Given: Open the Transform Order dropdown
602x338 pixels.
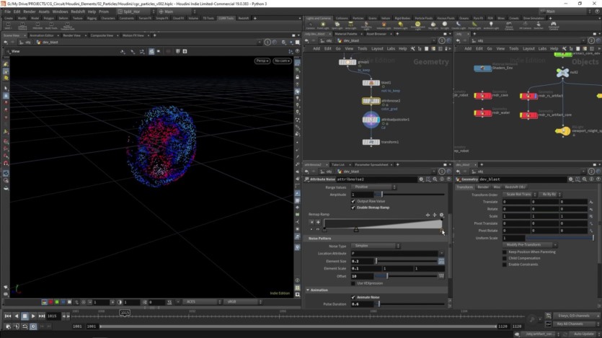Looking at the screenshot, I should (x=519, y=195).
